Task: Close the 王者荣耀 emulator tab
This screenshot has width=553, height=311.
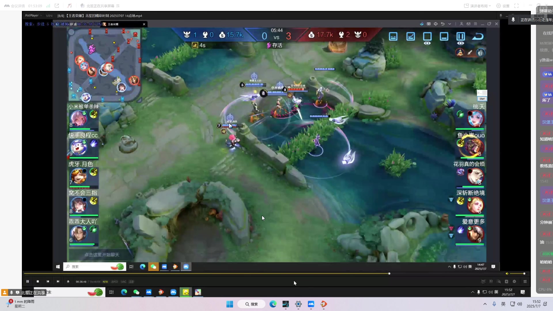Action: point(144,24)
